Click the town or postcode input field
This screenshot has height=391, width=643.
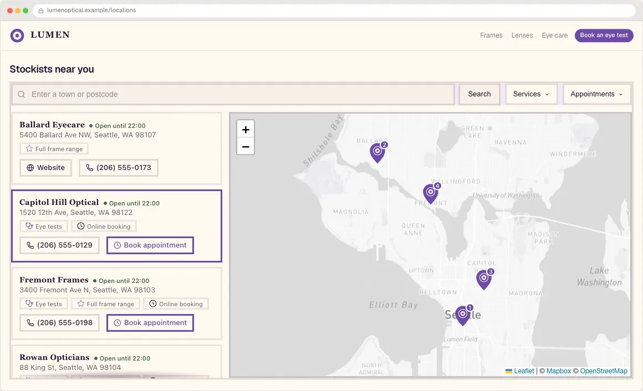[233, 94]
